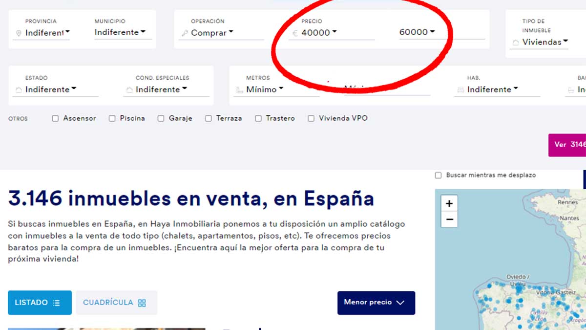The width and height of the screenshot is (586, 330).
Task: Open the maximum price 60000 dropdown
Action: click(417, 32)
